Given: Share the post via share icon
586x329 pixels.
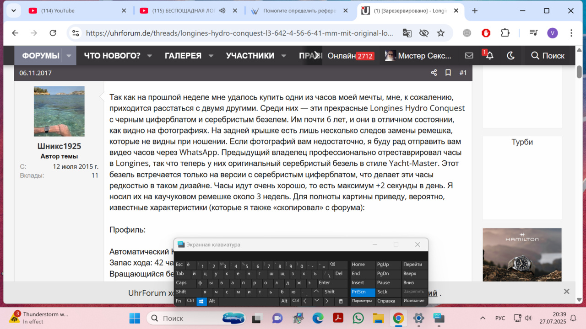Looking at the screenshot, I should (434, 73).
